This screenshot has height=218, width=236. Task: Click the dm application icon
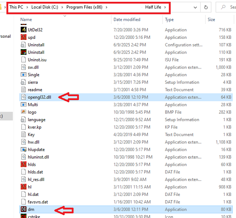[24, 209]
